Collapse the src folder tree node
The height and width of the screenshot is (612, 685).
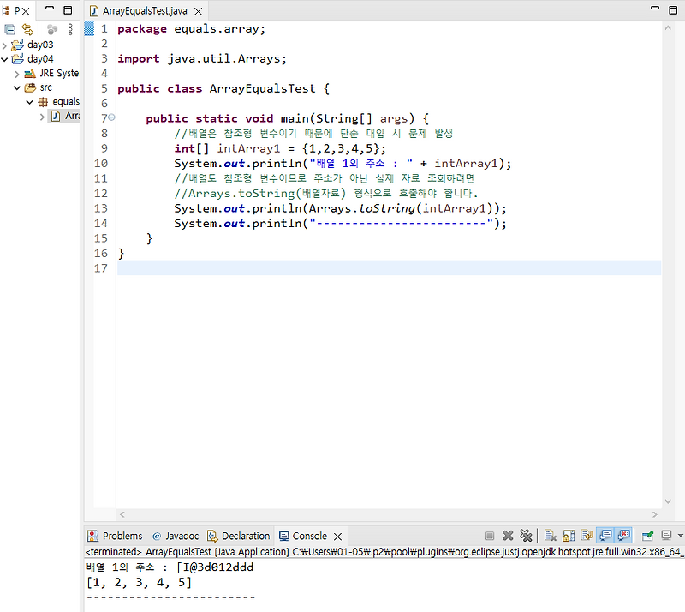coord(17,87)
